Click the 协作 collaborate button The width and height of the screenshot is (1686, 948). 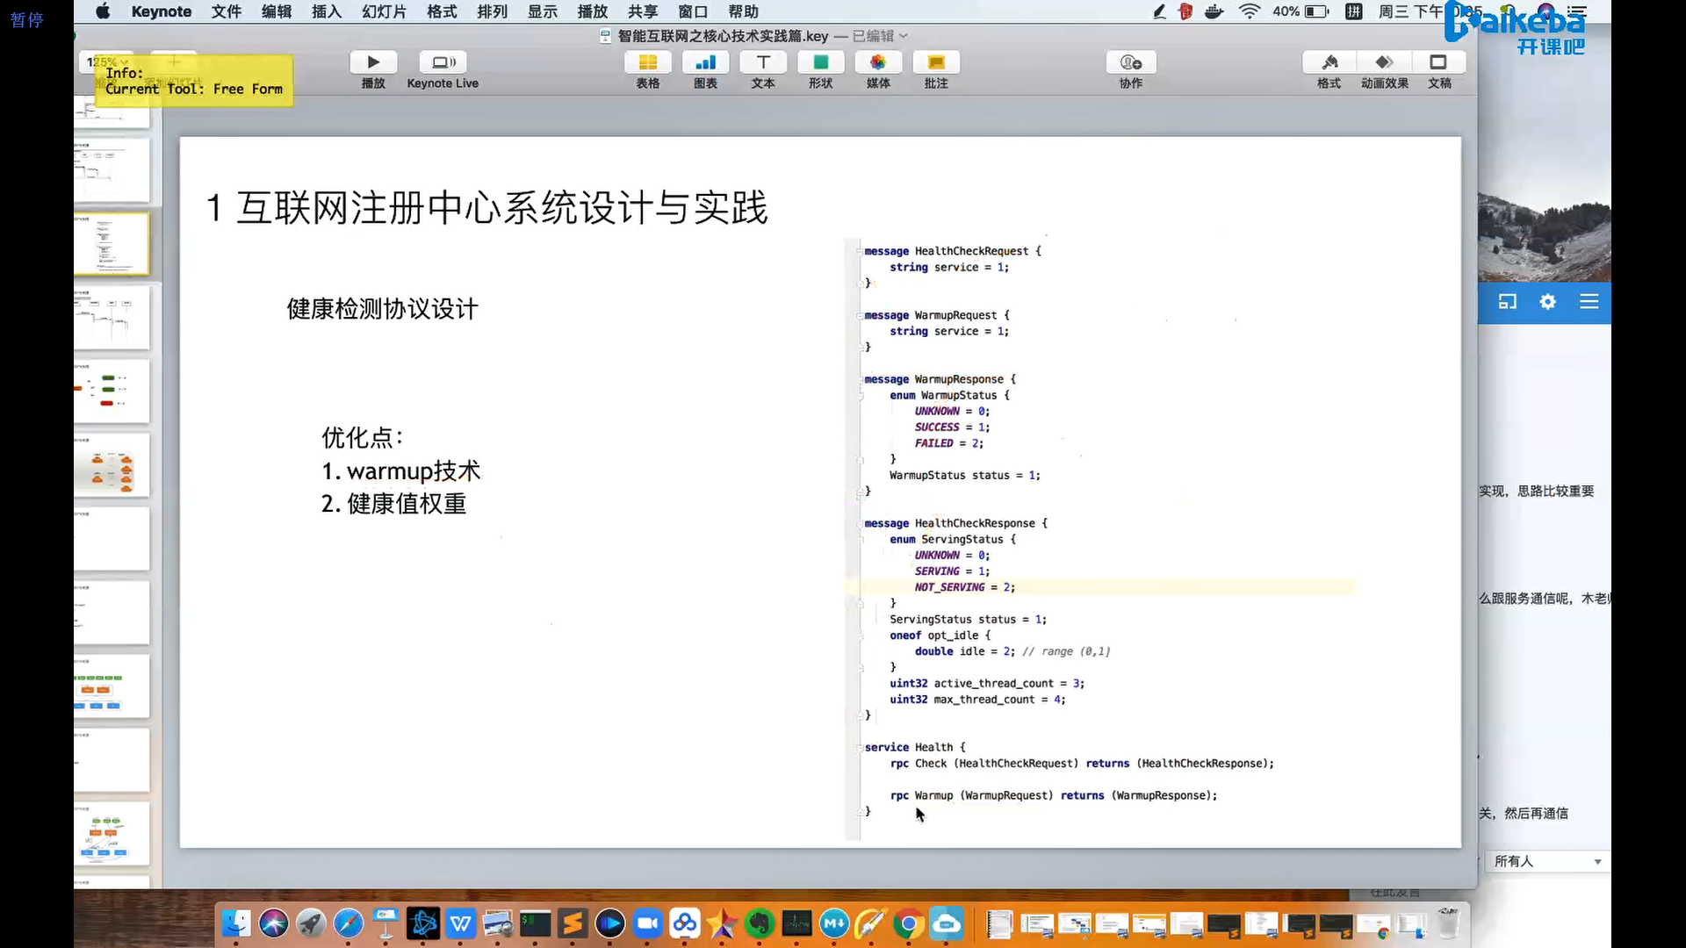(x=1131, y=62)
